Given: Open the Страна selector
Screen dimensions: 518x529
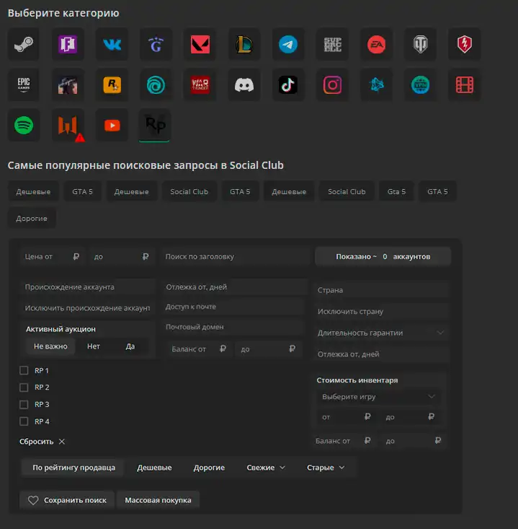Looking at the screenshot, I should (x=381, y=290).
